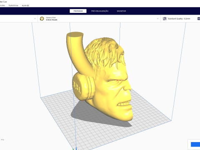Click the blue slice button
Image resolution: width=200 pixels, height=150 pixels.
coord(195,144)
